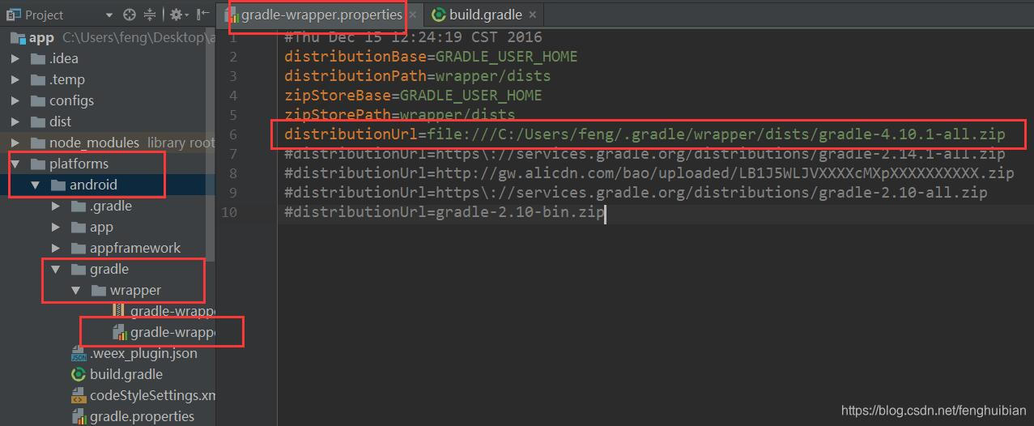This screenshot has height=426, width=1034.
Task: Click the .temp folder icon
Action: pos(37,79)
